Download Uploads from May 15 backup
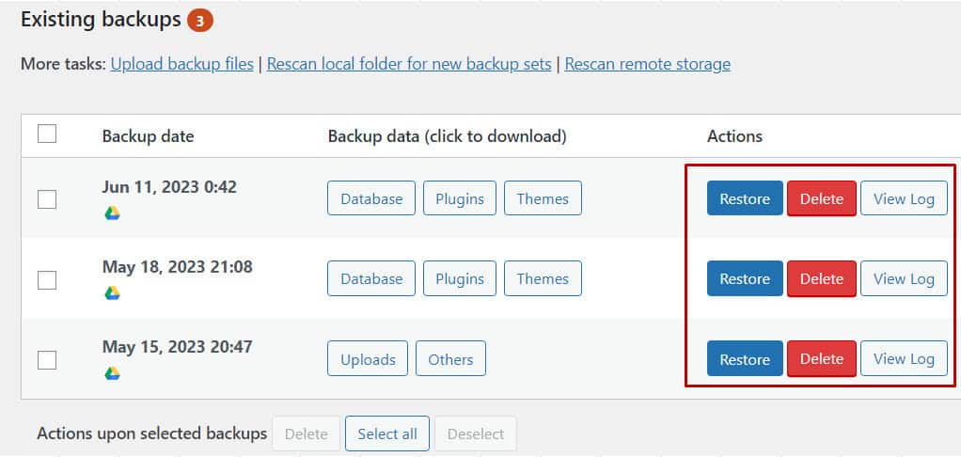Screen dimensions: 961x457 pos(368,359)
